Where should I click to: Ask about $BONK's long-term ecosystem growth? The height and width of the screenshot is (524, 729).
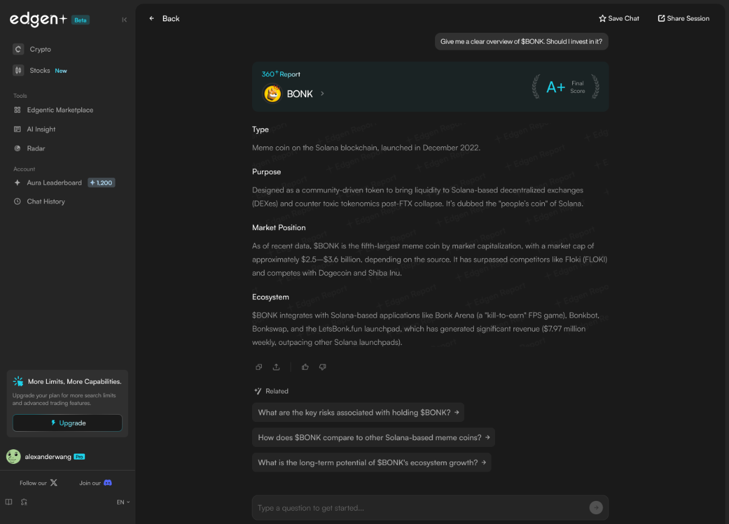tap(372, 462)
